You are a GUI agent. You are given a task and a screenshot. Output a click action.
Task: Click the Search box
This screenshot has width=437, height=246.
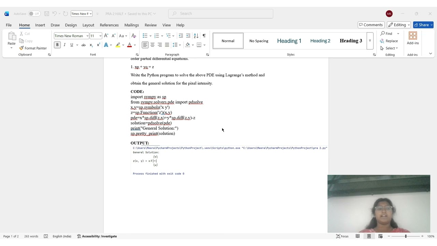coord(221,14)
